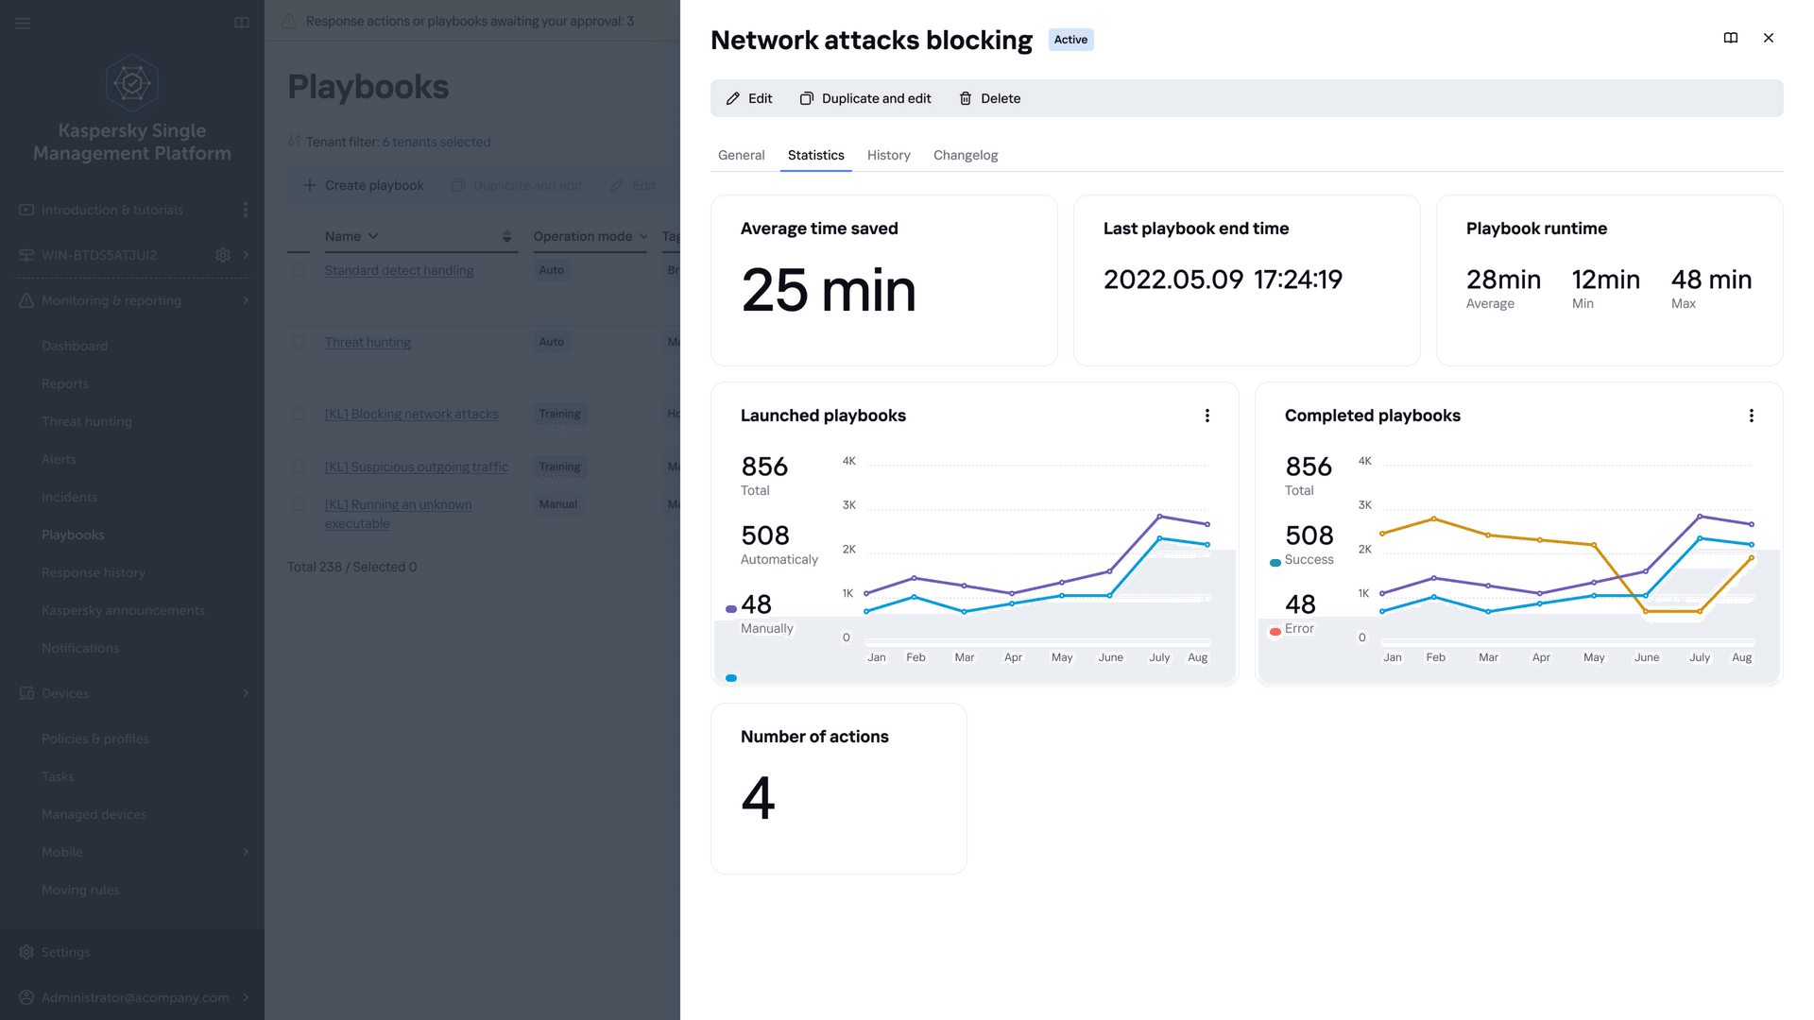The width and height of the screenshot is (1814, 1020).
Task: Open the book help icon in panel header
Action: (1731, 38)
